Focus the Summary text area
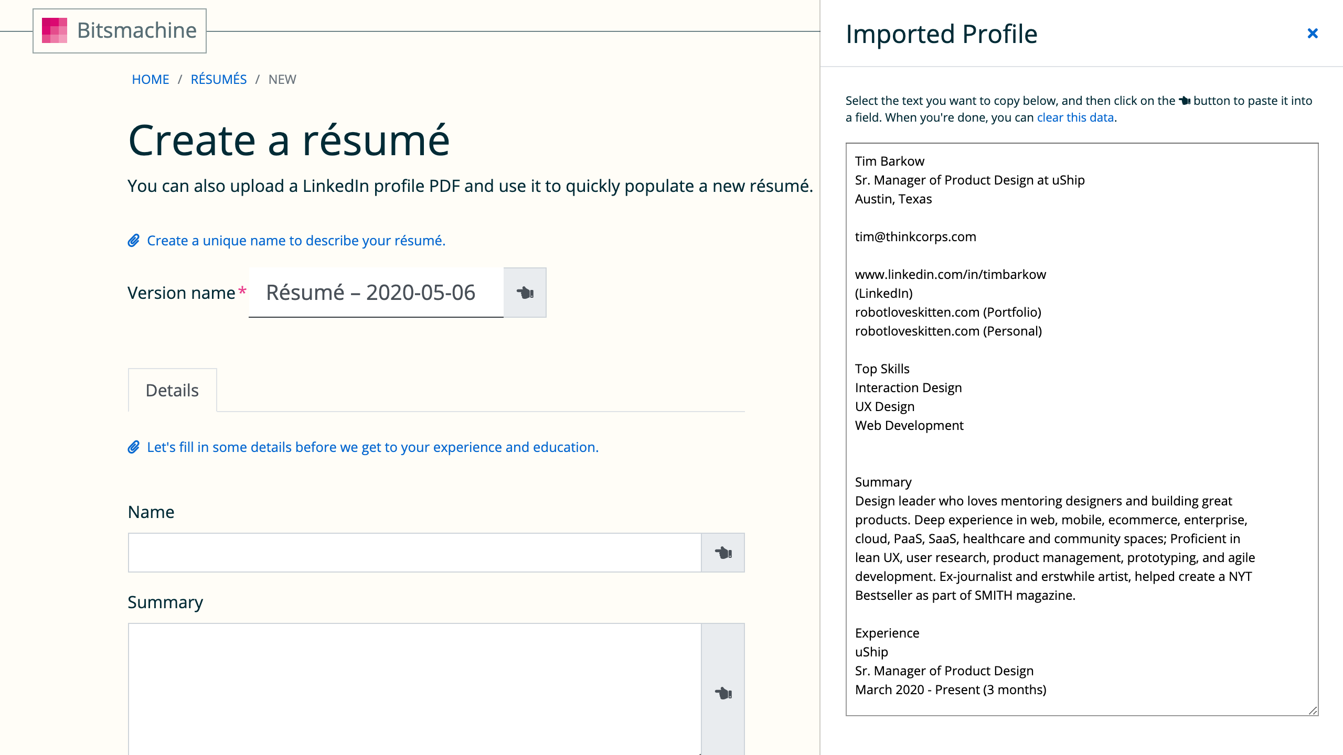Screen dimensions: 1343x755 click(414, 689)
